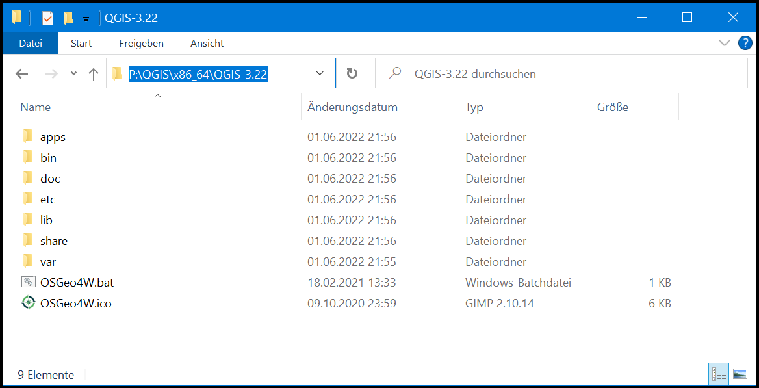Select the apps folder
The height and width of the screenshot is (388, 759).
tap(53, 137)
